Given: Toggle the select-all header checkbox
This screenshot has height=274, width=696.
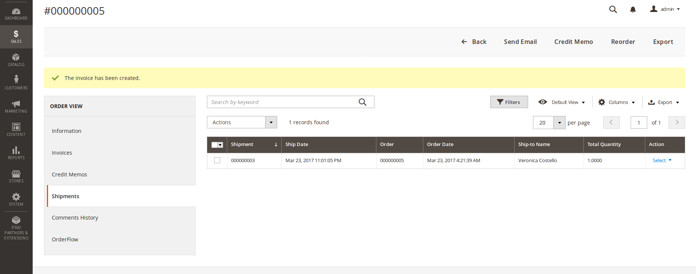Looking at the screenshot, I should 214,145.
